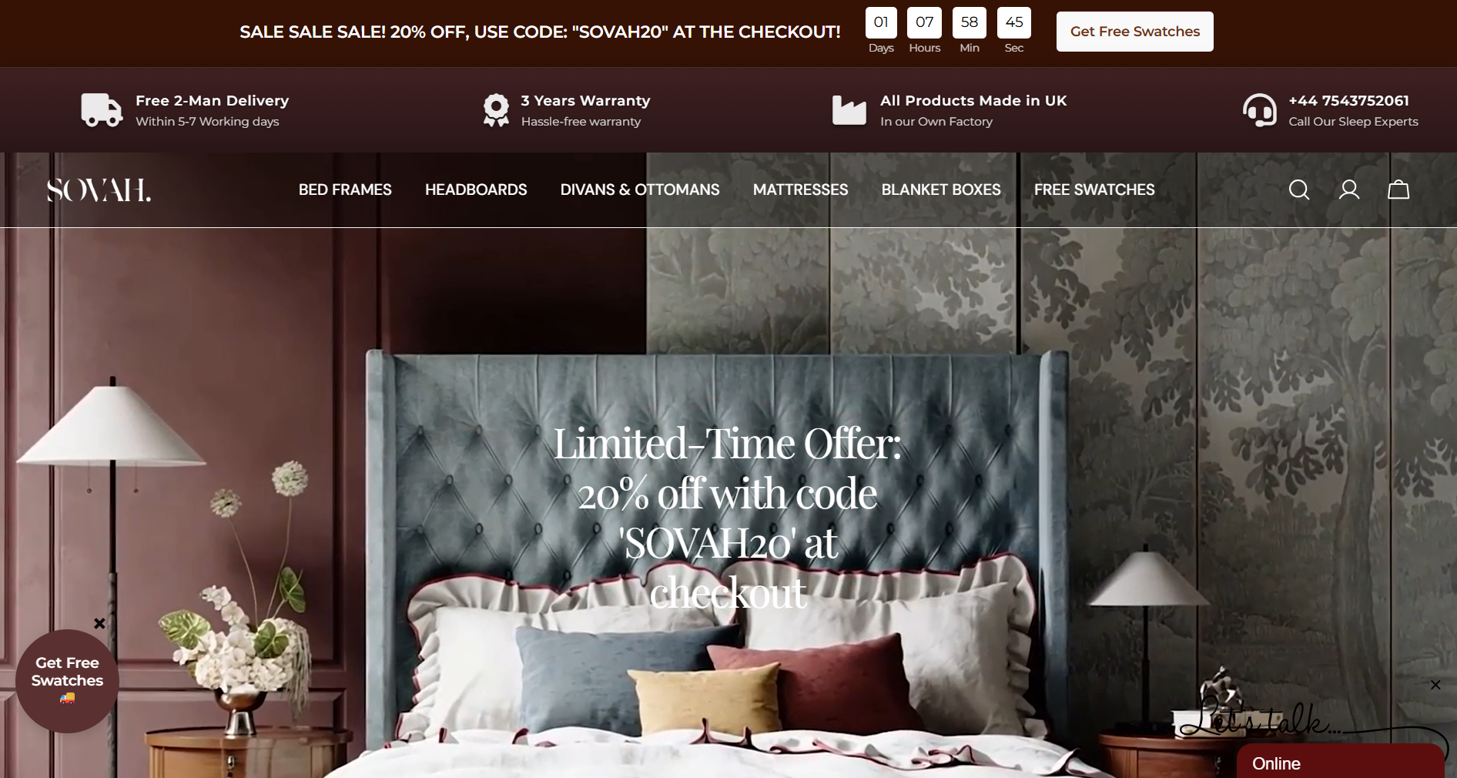Open the Online chat widget
Viewport: 1457px width, 778px height.
click(1340, 763)
